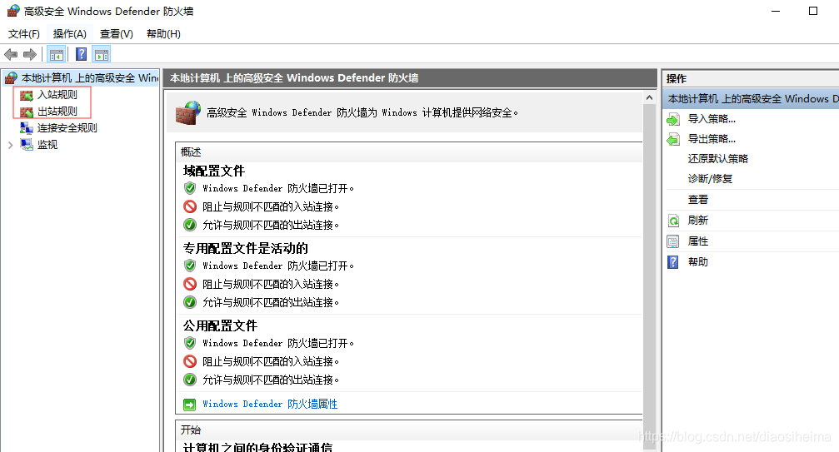Click the Outbound Rules (出站规则) icon
This screenshot has height=452, width=839.
coord(27,112)
